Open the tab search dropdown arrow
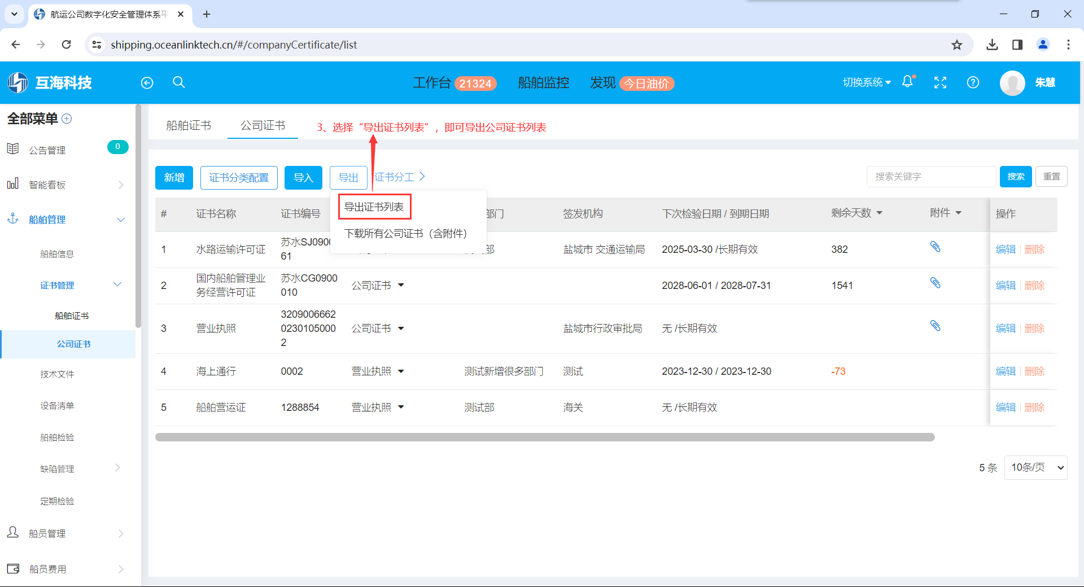This screenshot has width=1084, height=587. tap(14, 14)
